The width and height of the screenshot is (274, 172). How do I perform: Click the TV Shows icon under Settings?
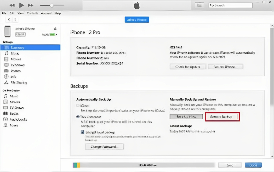tap(6, 65)
